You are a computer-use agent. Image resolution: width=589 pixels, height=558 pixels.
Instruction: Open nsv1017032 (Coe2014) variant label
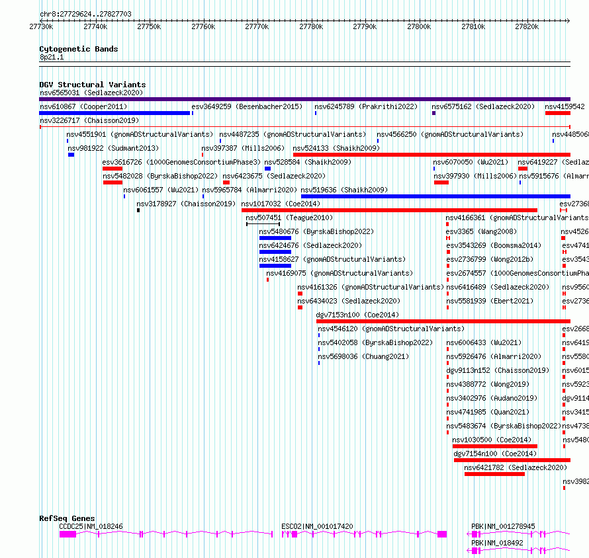[281, 204]
